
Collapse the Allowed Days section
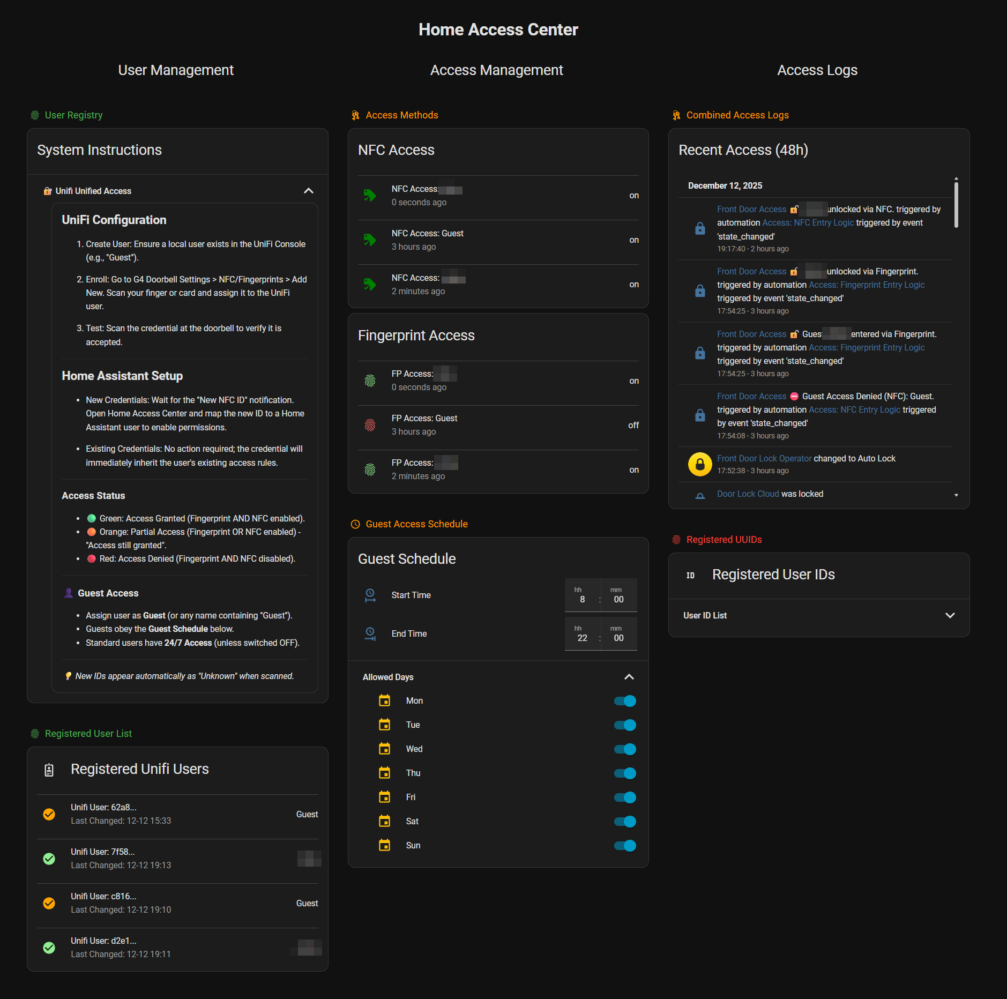click(x=629, y=677)
